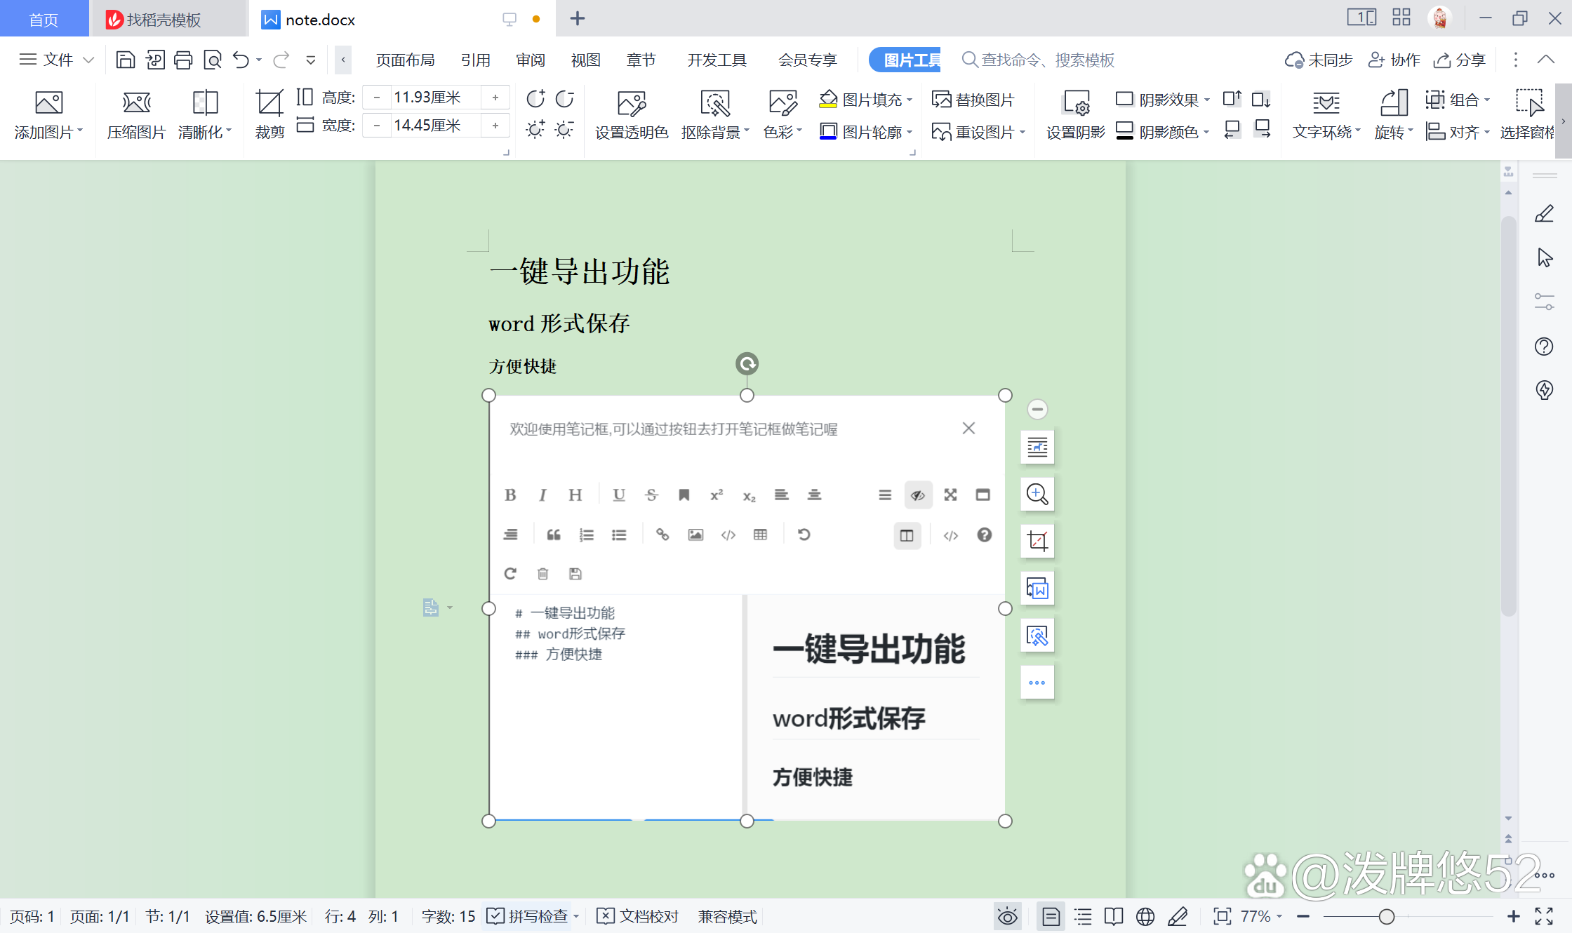The height and width of the screenshot is (933, 1572).
Task: Open the Page Layout (页面布局) tab
Action: tap(405, 60)
